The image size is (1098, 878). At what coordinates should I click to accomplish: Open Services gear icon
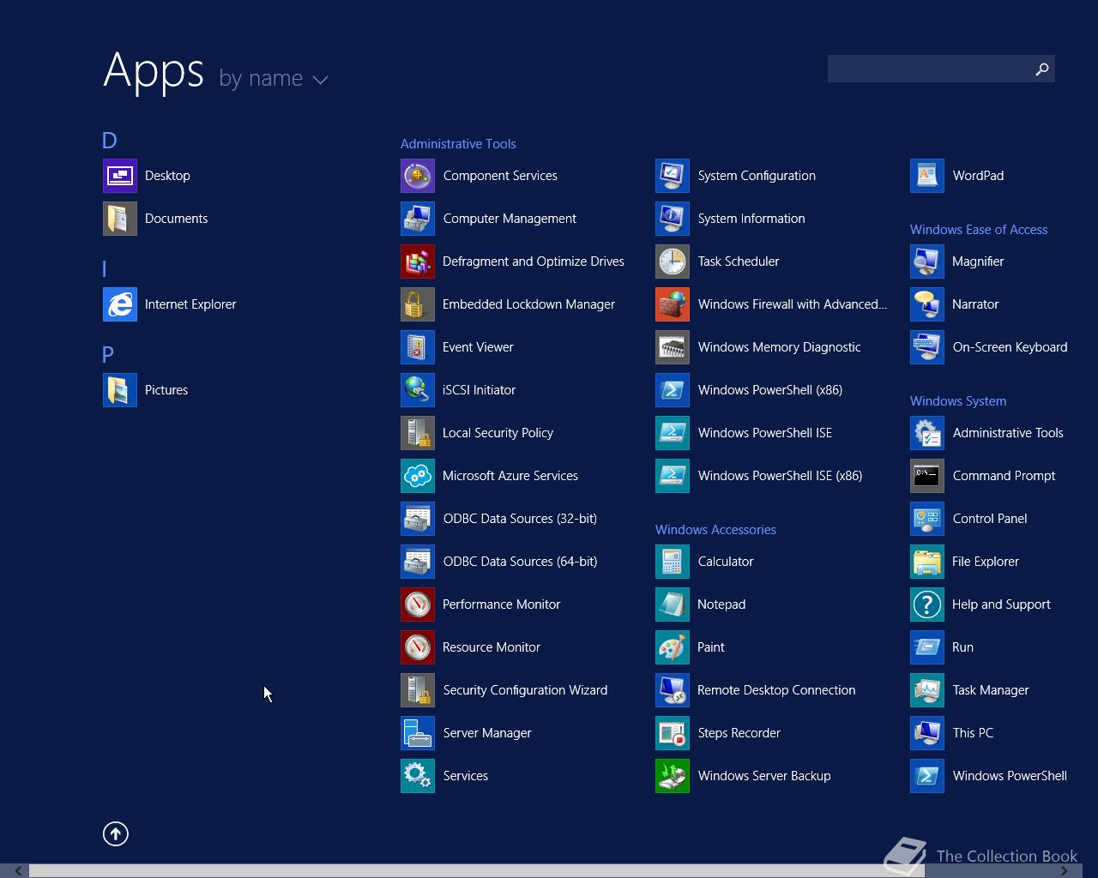click(418, 776)
